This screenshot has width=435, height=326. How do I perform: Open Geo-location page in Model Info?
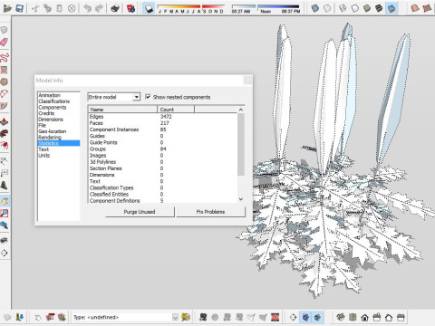pos(53,131)
